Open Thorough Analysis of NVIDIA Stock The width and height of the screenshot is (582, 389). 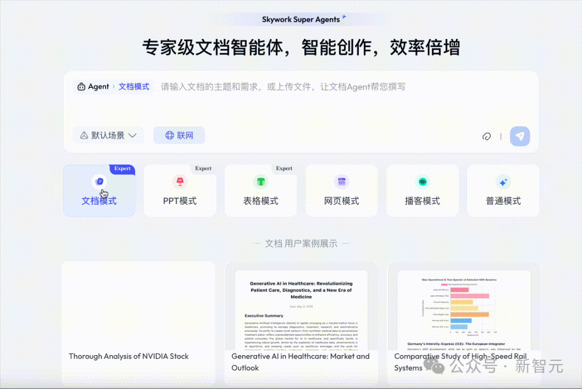click(129, 356)
